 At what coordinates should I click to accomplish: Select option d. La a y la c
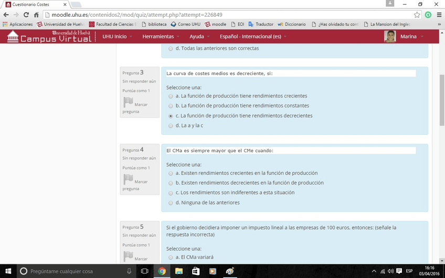[x=171, y=126]
